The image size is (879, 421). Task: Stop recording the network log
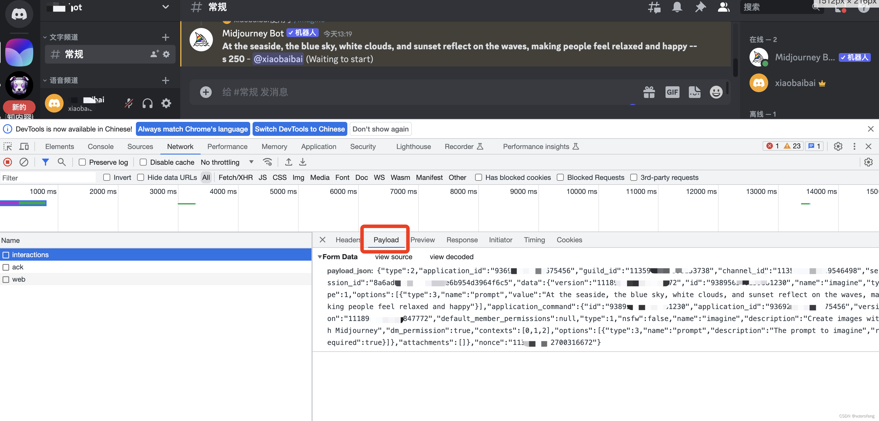tap(8, 162)
